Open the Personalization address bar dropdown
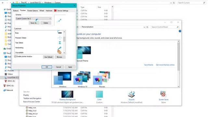The width and height of the screenshot is (208, 117). click(144, 27)
